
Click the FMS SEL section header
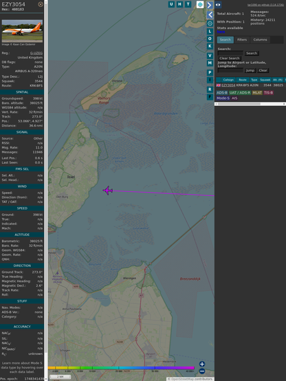(22, 169)
